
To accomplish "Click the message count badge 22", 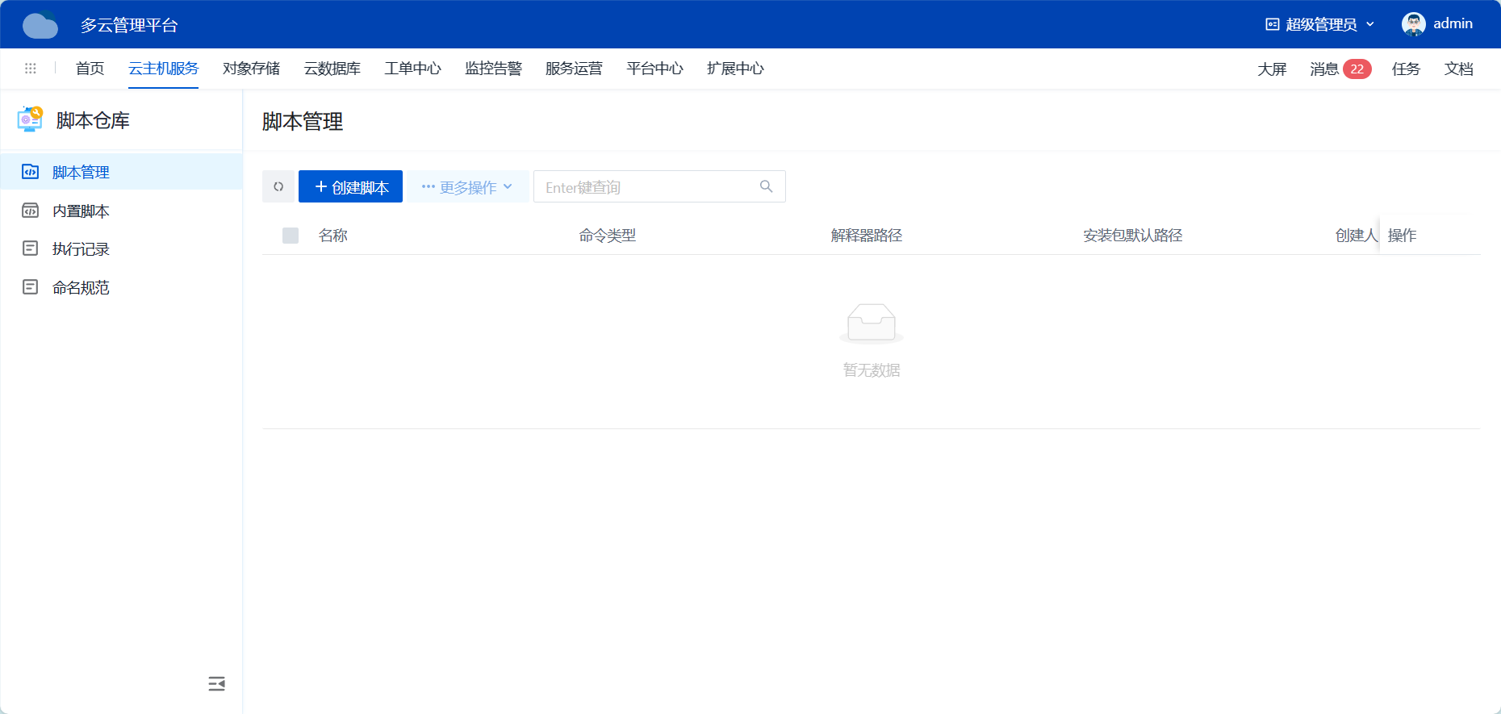I will 1357,69.
